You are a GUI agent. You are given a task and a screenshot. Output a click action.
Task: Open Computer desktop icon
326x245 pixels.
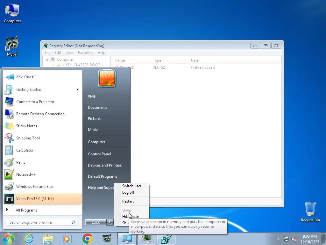[12, 13]
